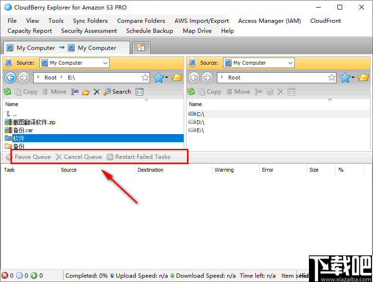The height and width of the screenshot is (282, 373).
Task: Select the E:\ drive in right pane
Action: click(278, 130)
